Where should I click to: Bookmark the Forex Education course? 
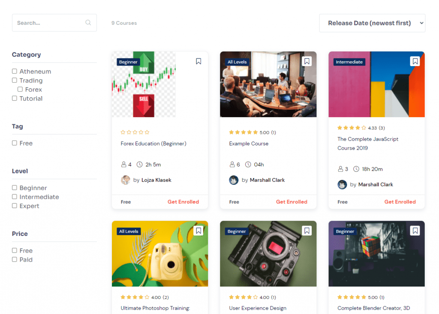click(198, 61)
